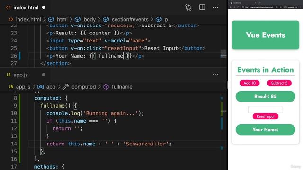The image size is (303, 170).
Task: Click app breadcrumb in app.js path
Action: [x=51, y=87]
